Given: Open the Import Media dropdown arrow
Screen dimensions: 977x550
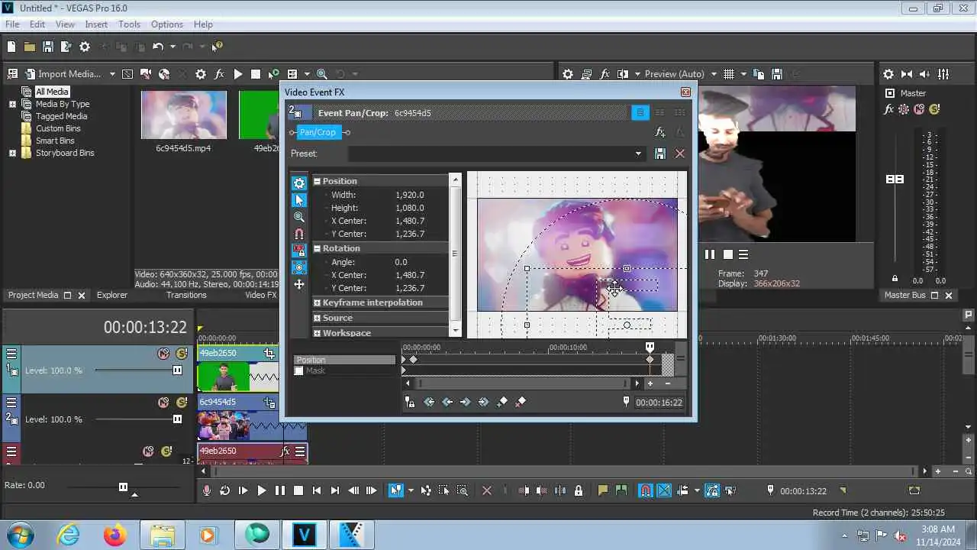Looking at the screenshot, I should tap(112, 74).
